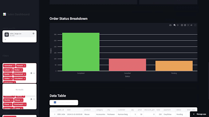Remove the Phone product tag
The image size is (209, 117).
(x=11, y=104)
